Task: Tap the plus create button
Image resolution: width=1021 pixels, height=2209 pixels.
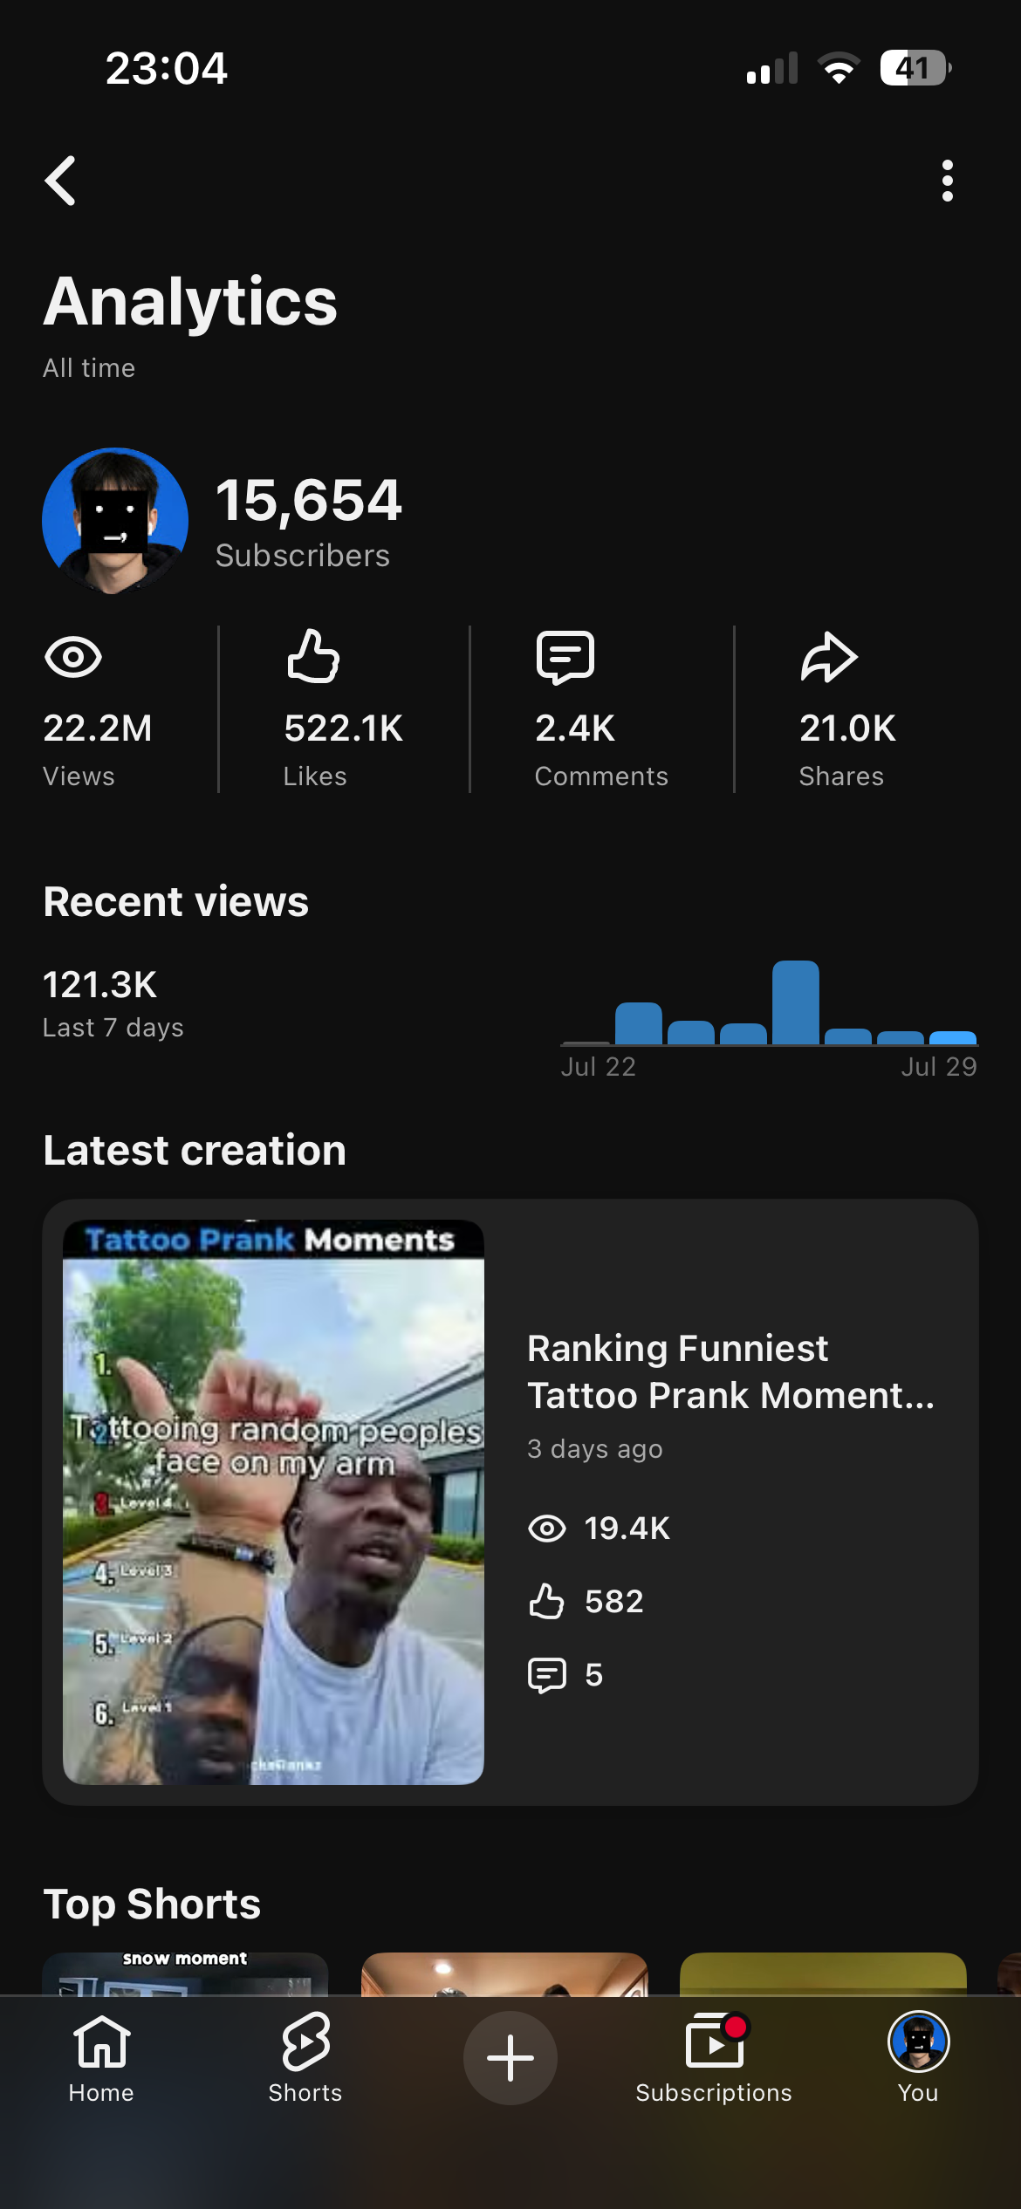Action: click(x=510, y=2058)
